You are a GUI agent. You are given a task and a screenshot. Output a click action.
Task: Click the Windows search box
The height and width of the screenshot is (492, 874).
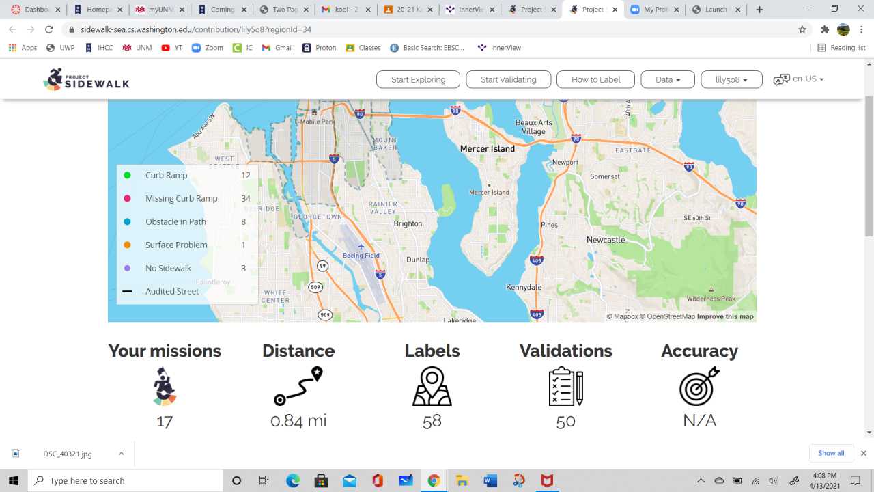coord(125,480)
